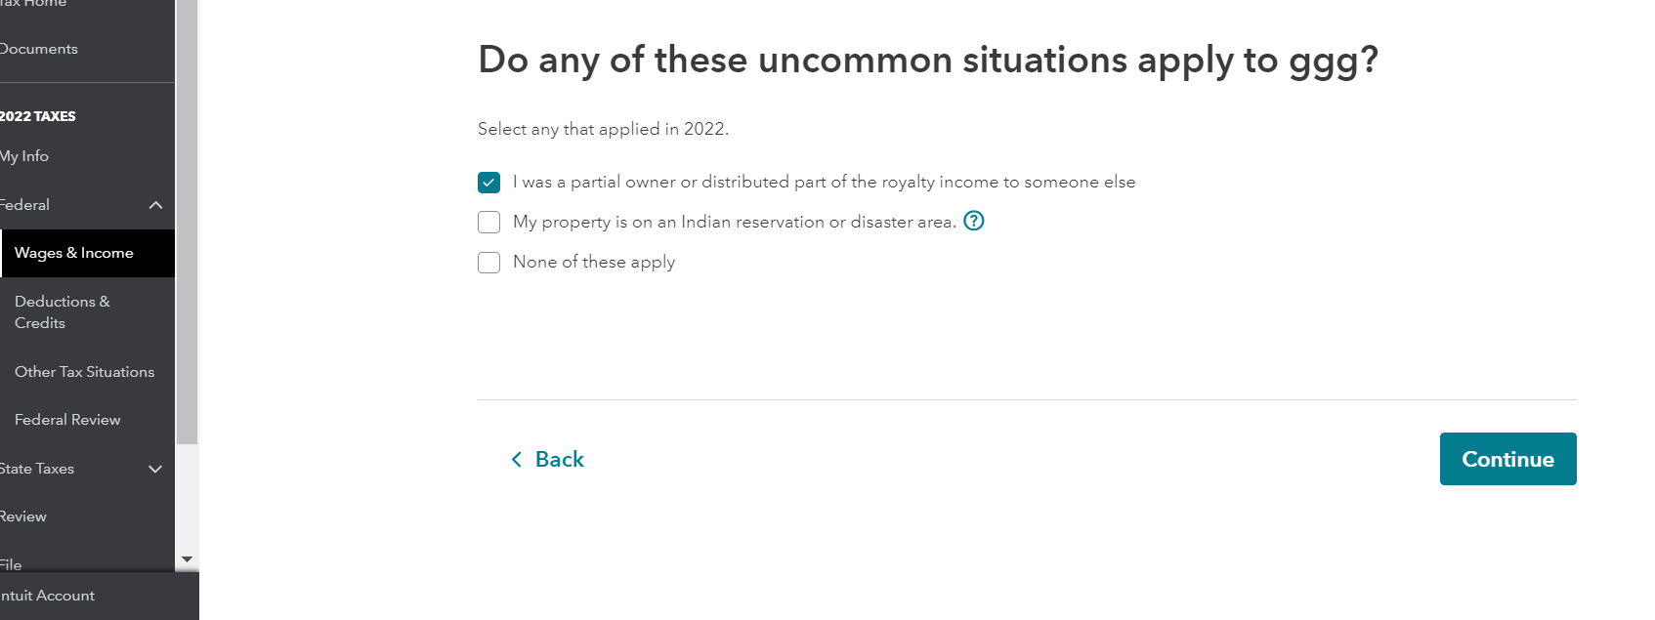Click the Back link

559,459
